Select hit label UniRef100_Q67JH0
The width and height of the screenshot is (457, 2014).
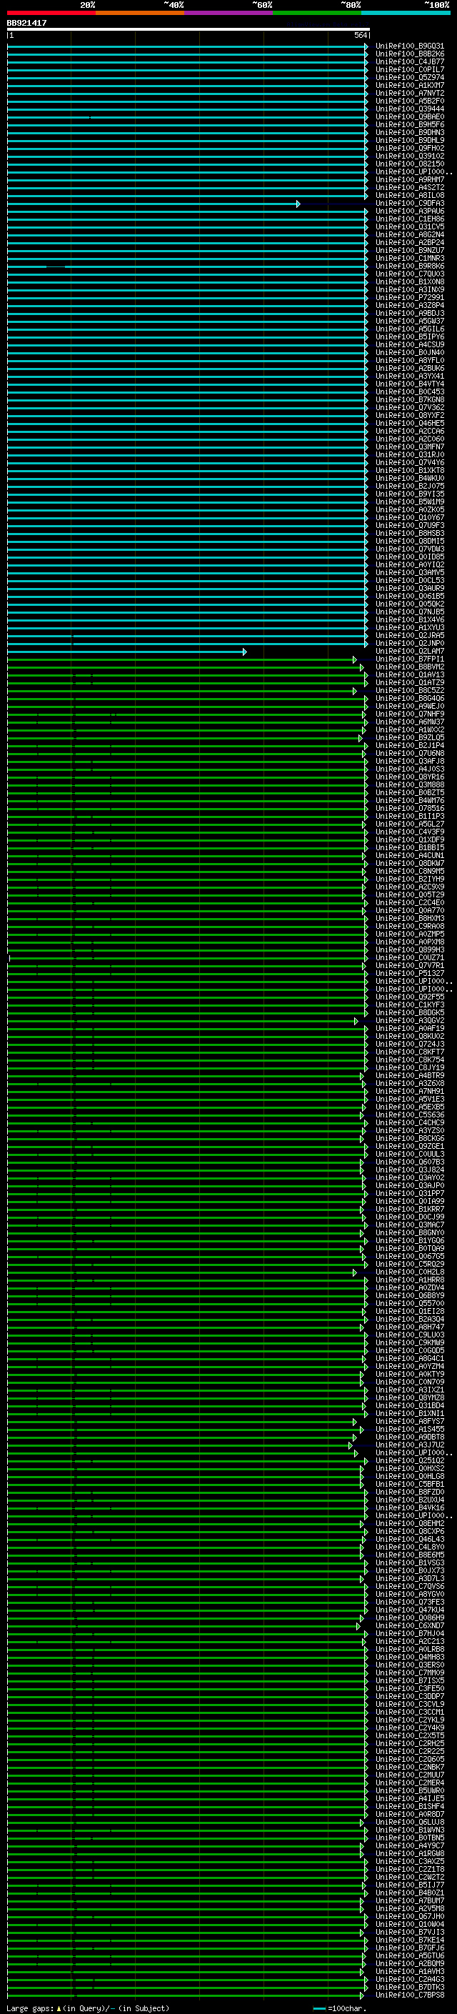click(409, 1916)
